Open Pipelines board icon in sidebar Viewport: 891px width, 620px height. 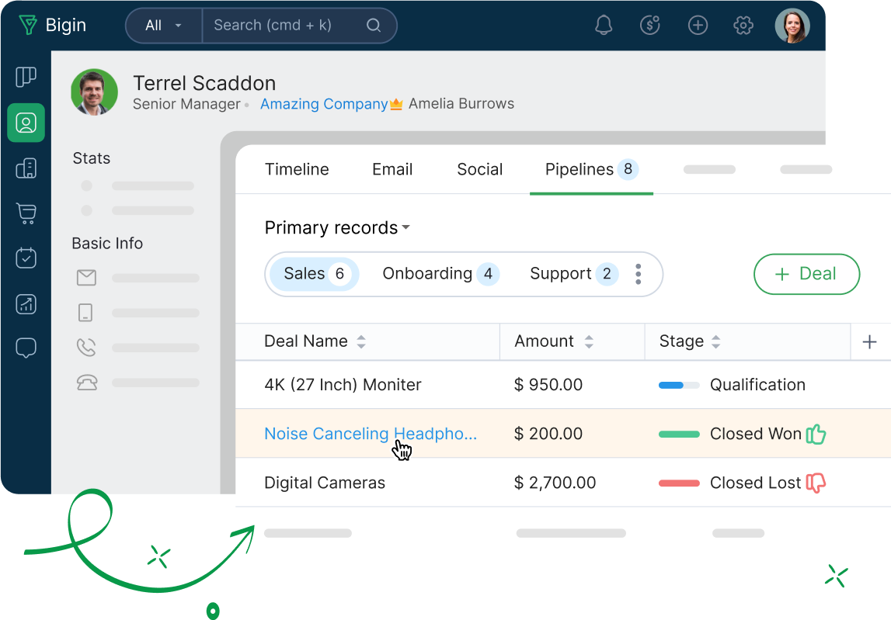click(26, 77)
